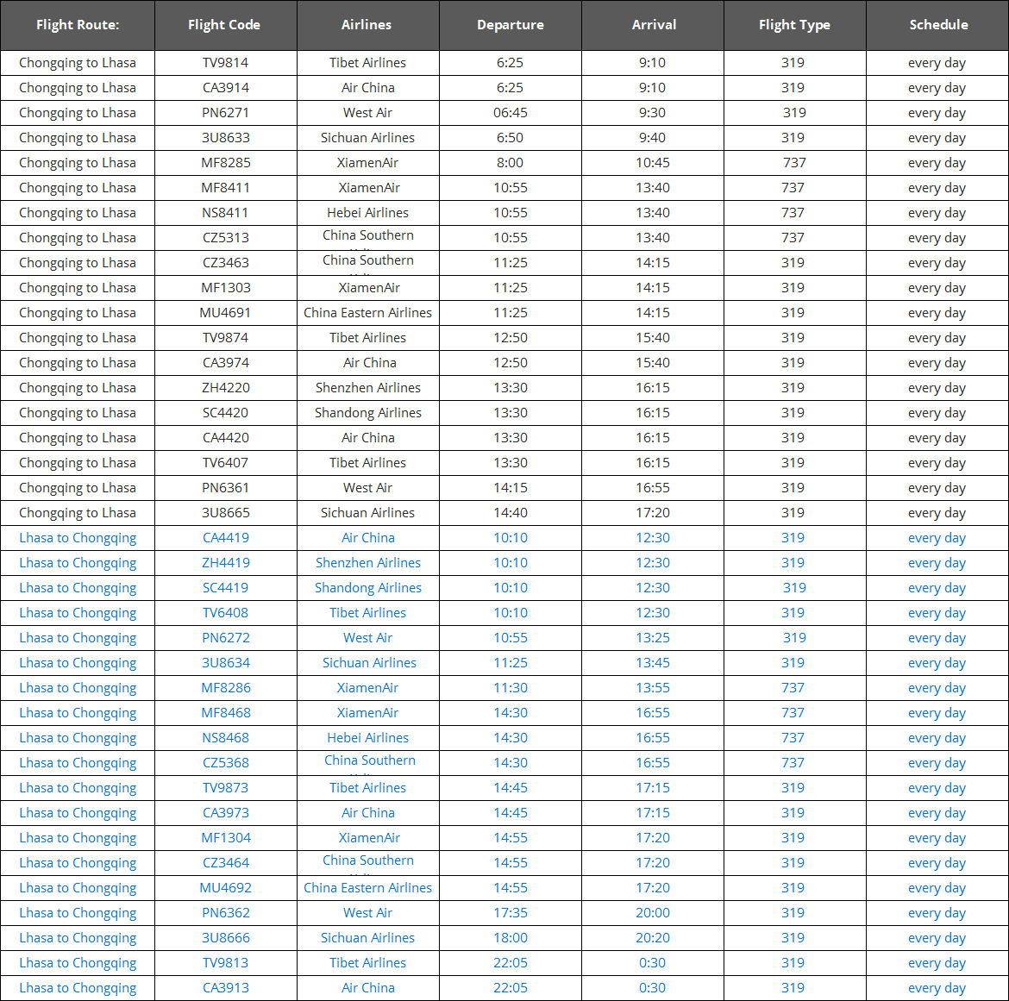Click flight code TV9873

pyautogui.click(x=225, y=789)
